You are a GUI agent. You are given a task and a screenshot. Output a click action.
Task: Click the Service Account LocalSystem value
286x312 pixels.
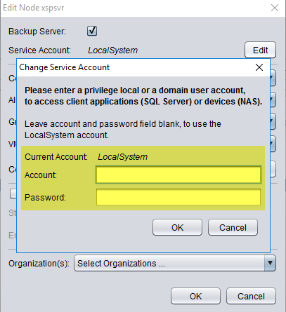(x=113, y=50)
